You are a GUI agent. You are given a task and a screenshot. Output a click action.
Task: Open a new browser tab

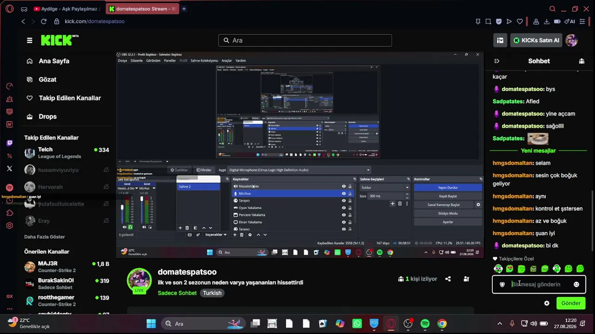point(184,9)
